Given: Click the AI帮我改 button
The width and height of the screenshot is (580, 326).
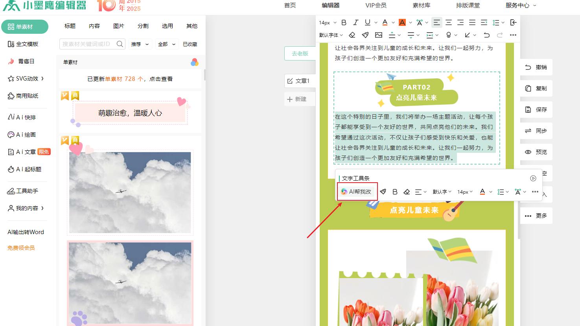Looking at the screenshot, I should 356,192.
